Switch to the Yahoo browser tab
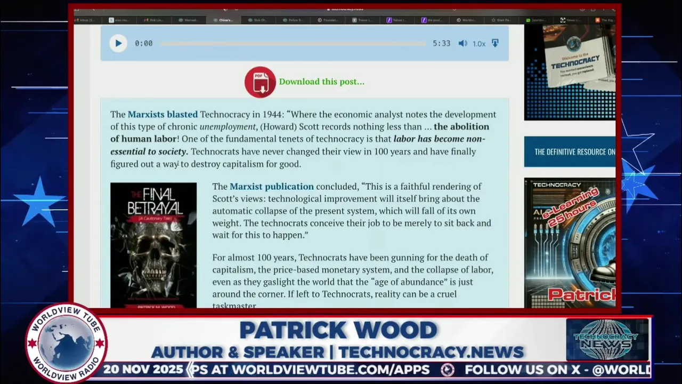Screen dimensions: 682x384 click(397, 20)
